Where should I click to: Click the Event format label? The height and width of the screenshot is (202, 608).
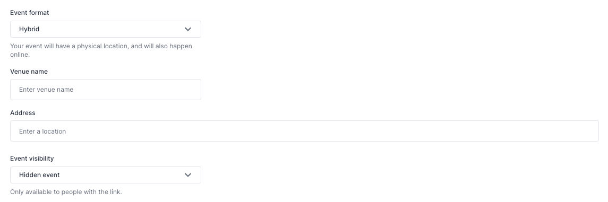click(x=29, y=13)
